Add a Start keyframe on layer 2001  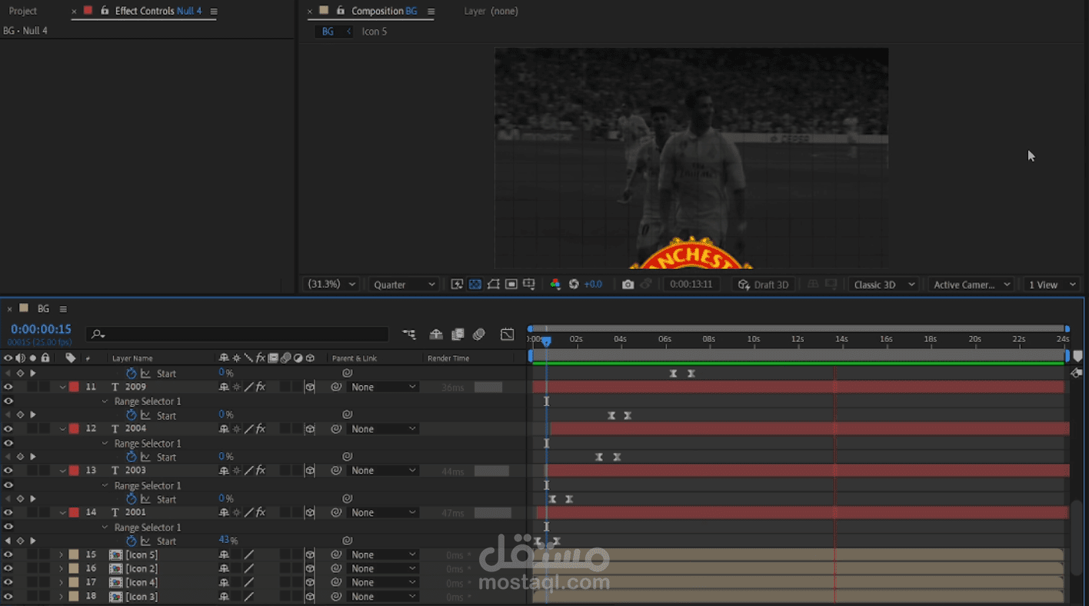[x=21, y=541]
